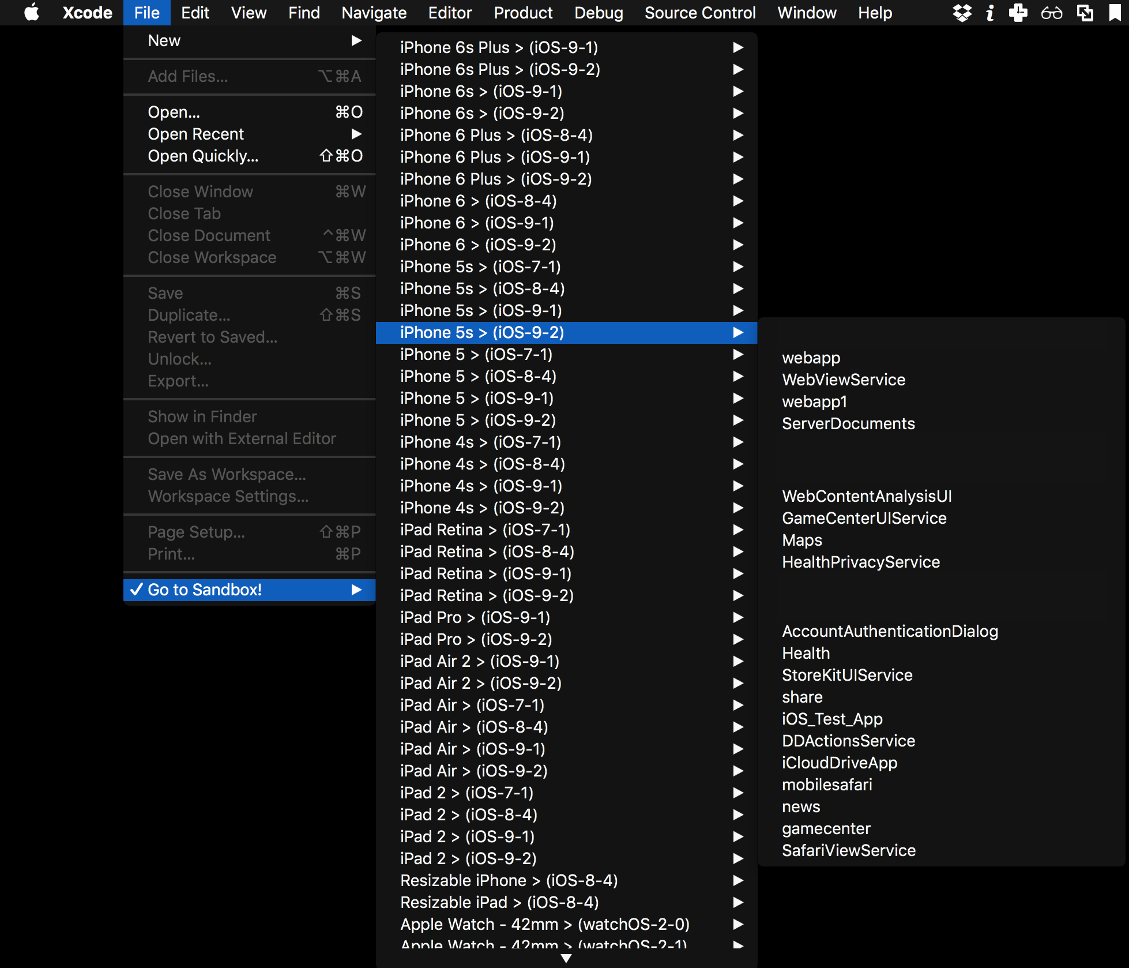This screenshot has width=1129, height=968.
Task: Click the scroll-down arrow at the bottom of the device list
Action: click(566, 958)
